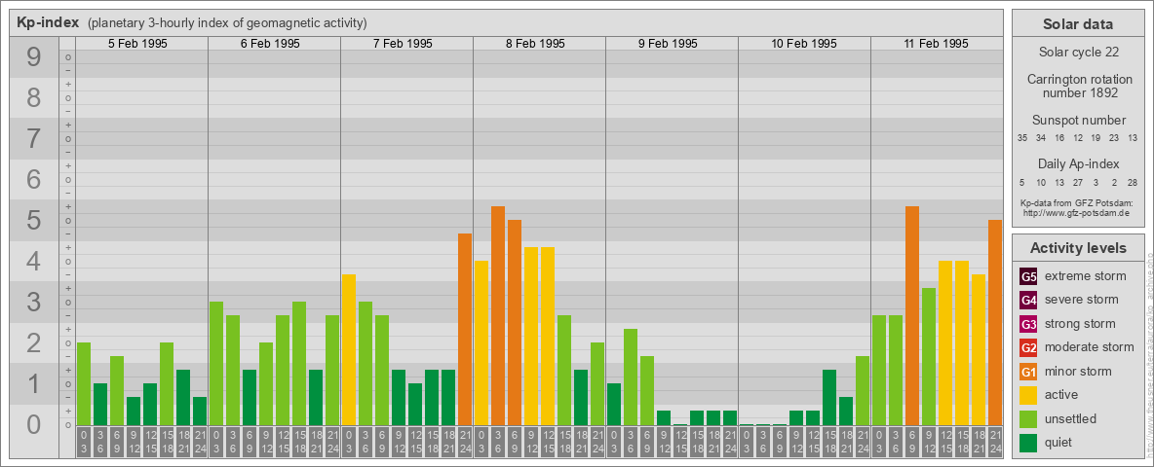Click the orange 6–9 hour bar on 11 Feb 1995

click(912, 316)
